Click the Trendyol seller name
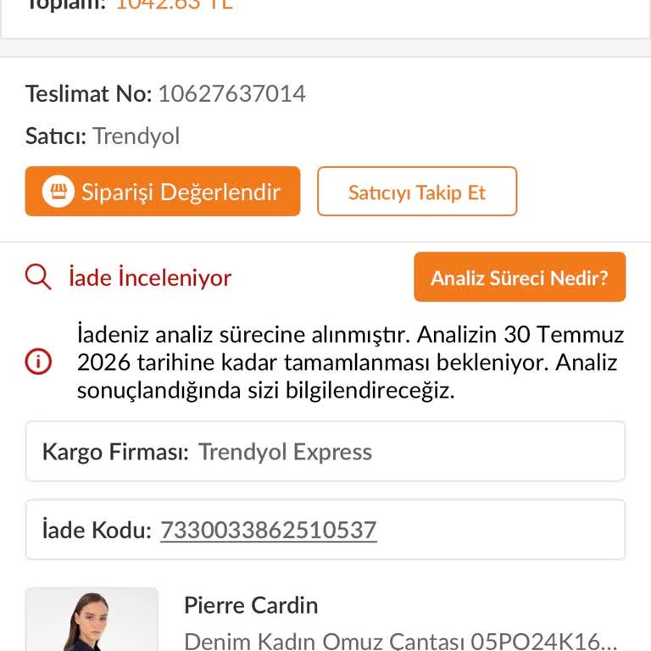 [x=136, y=136]
